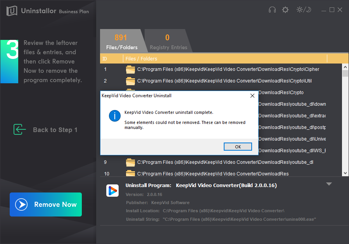Click scrollbar down arrow in file list

point(345,173)
